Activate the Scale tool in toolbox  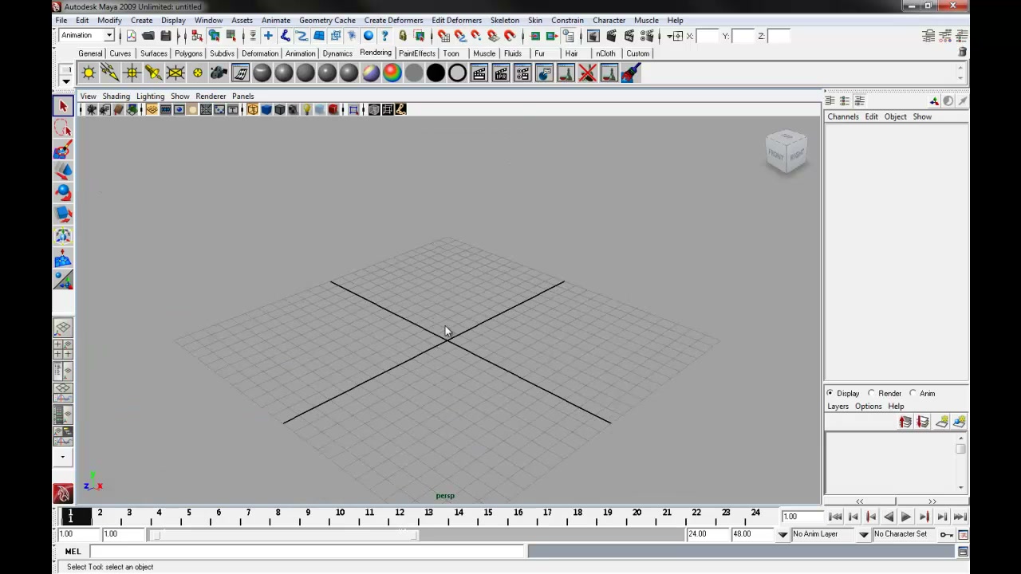[63, 214]
